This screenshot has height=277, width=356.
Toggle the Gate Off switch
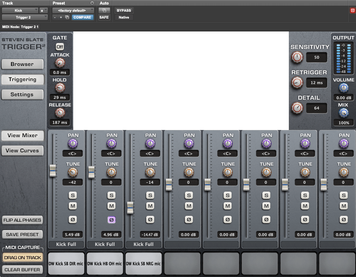tap(60, 47)
